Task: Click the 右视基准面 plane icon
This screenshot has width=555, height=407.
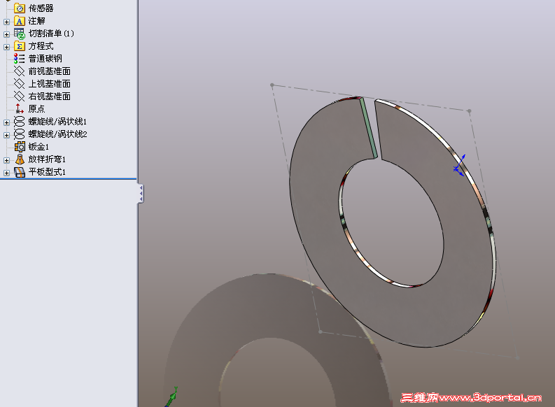Action: click(x=20, y=97)
